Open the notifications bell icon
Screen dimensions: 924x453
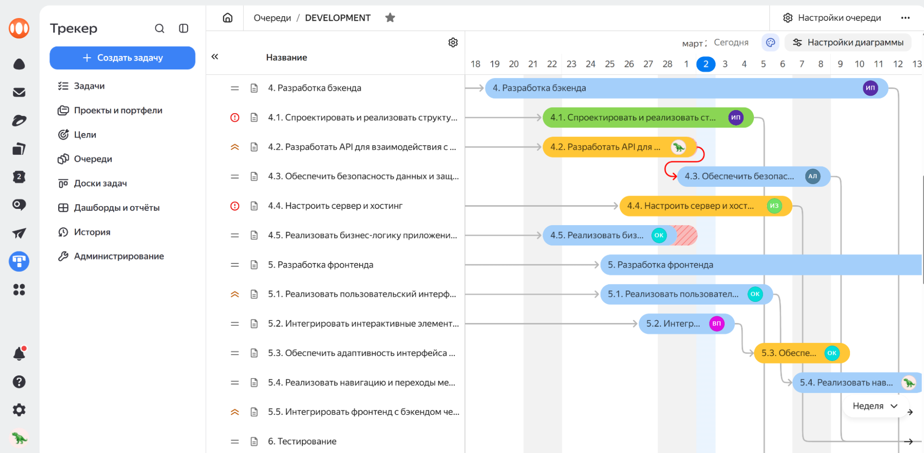[19, 354]
